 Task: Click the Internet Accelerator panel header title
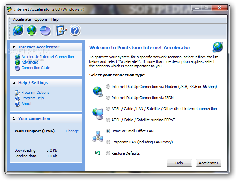tap(39, 47)
